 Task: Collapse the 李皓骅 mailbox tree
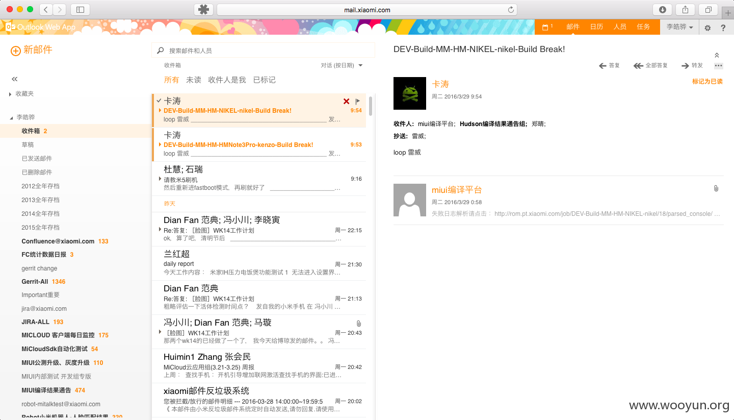[x=11, y=118]
